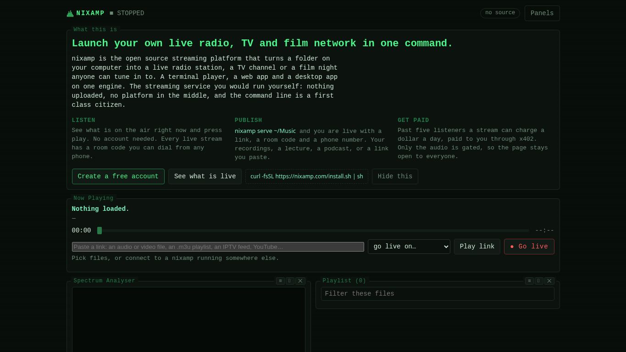Click the --:-- duration readout
626x352 pixels.
pos(544,231)
